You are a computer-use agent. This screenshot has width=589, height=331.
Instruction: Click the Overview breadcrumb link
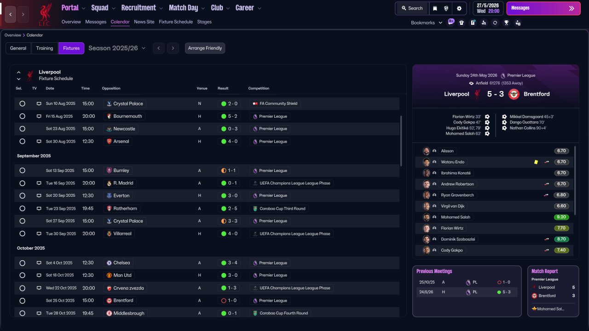(x=13, y=35)
